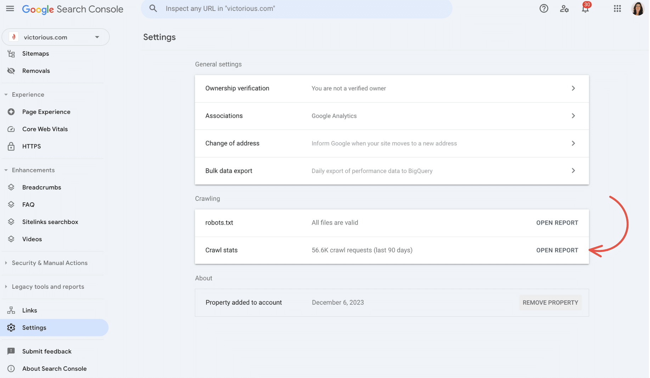Open Videos enhancement report
The height and width of the screenshot is (378, 650).
point(32,239)
